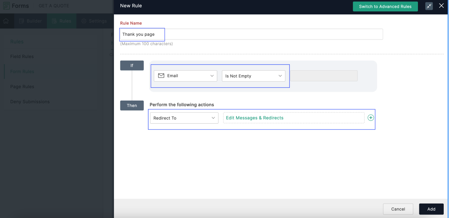Open Edit Messages & Redirects link
This screenshot has height=218, width=449.
255,118
